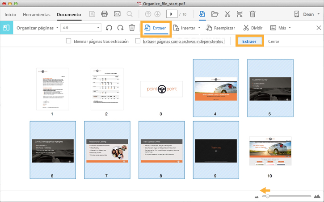324x202 pixels.
Task: Click the mobile device icon beside Dean
Action: (x=297, y=14)
